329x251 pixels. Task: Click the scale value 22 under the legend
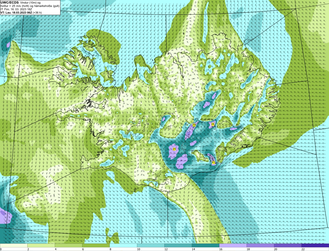point(303,249)
